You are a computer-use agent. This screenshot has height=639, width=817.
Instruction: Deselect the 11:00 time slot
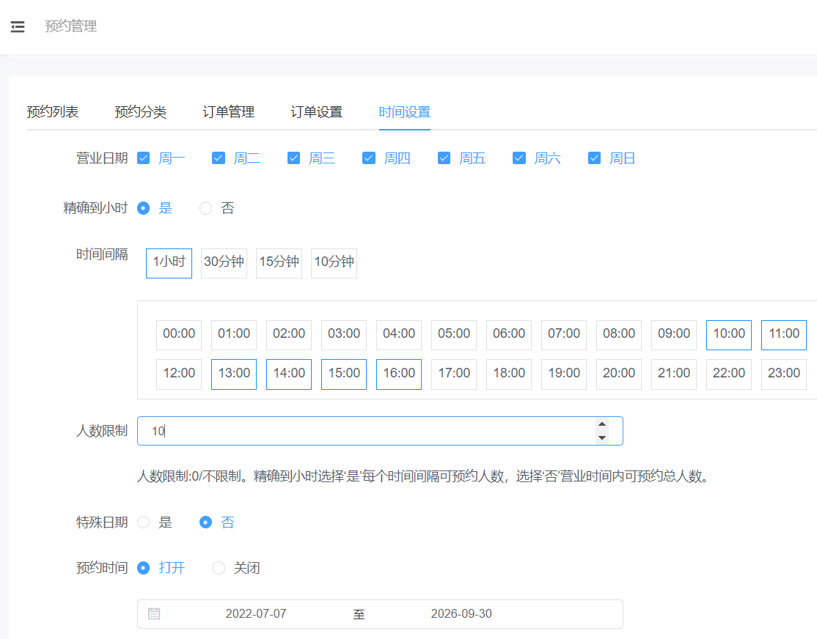click(x=784, y=335)
